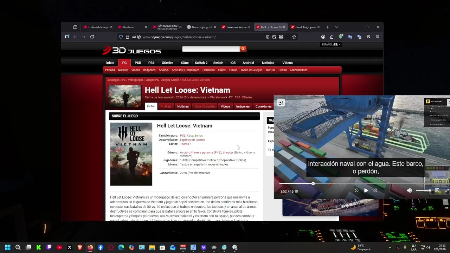Go back with the browser back arrow
Screen dimensions: 450x253
click(75, 37)
